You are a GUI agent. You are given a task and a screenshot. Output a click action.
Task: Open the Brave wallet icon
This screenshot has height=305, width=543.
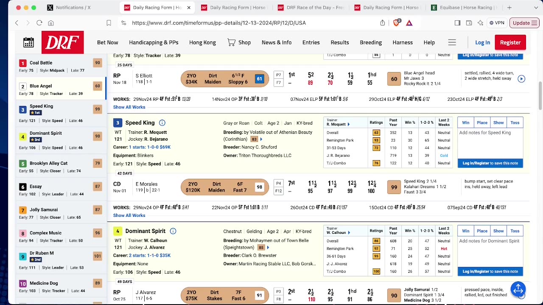(x=469, y=23)
